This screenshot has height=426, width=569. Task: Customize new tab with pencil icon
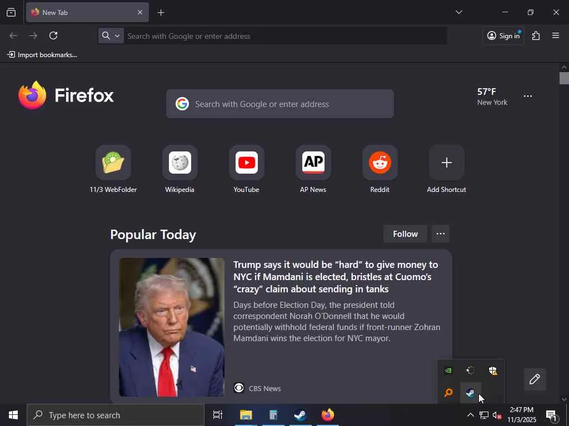tap(535, 379)
